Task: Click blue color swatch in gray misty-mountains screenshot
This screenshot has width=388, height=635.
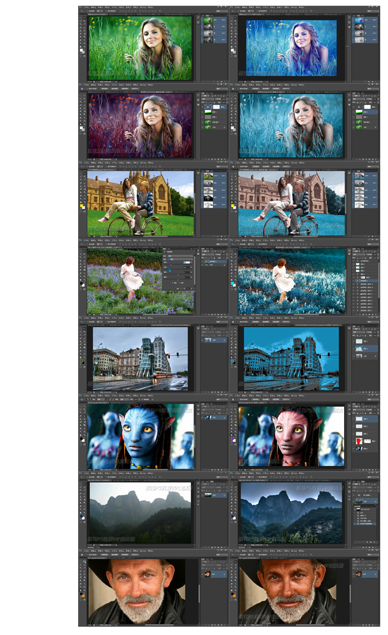Action: coord(81,515)
